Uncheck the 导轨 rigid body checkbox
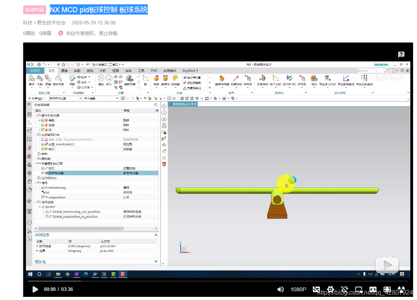 tap(43, 120)
